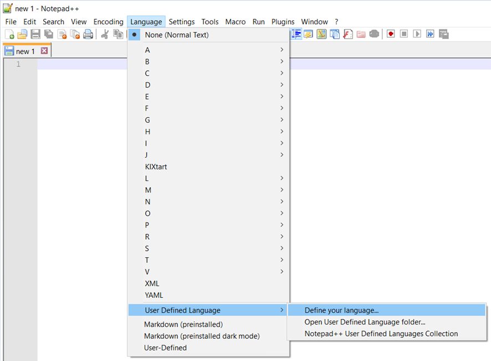
Task: Expand the B languages submenu
Action: pyautogui.click(x=208, y=61)
